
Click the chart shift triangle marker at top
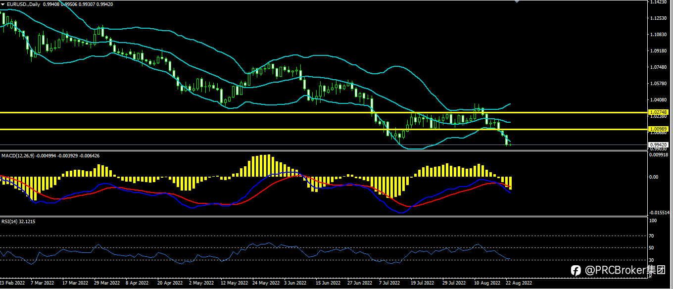click(518, 1)
